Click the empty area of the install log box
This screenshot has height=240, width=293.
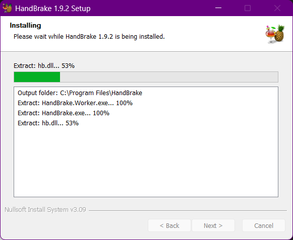[146, 162]
